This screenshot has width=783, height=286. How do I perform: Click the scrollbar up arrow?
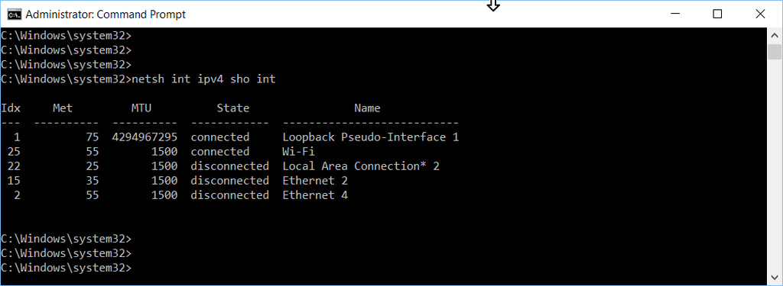point(775,35)
